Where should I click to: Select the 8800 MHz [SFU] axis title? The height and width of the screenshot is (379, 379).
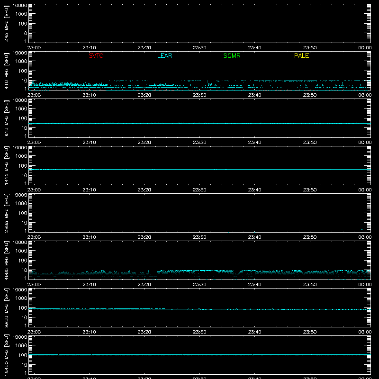pos(7,308)
